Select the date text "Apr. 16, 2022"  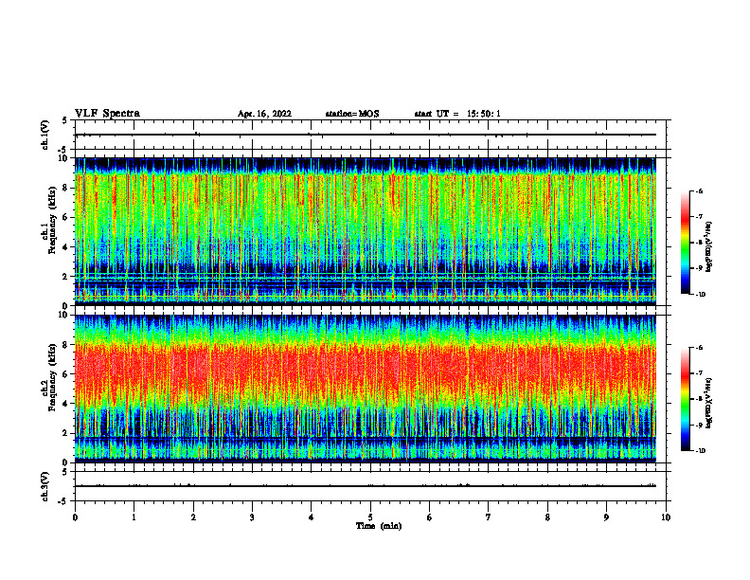coord(264,114)
